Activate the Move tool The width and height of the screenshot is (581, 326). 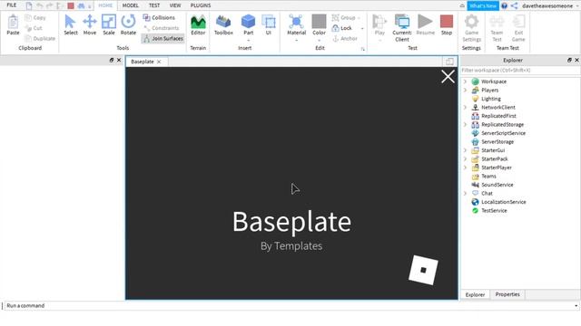pos(90,24)
